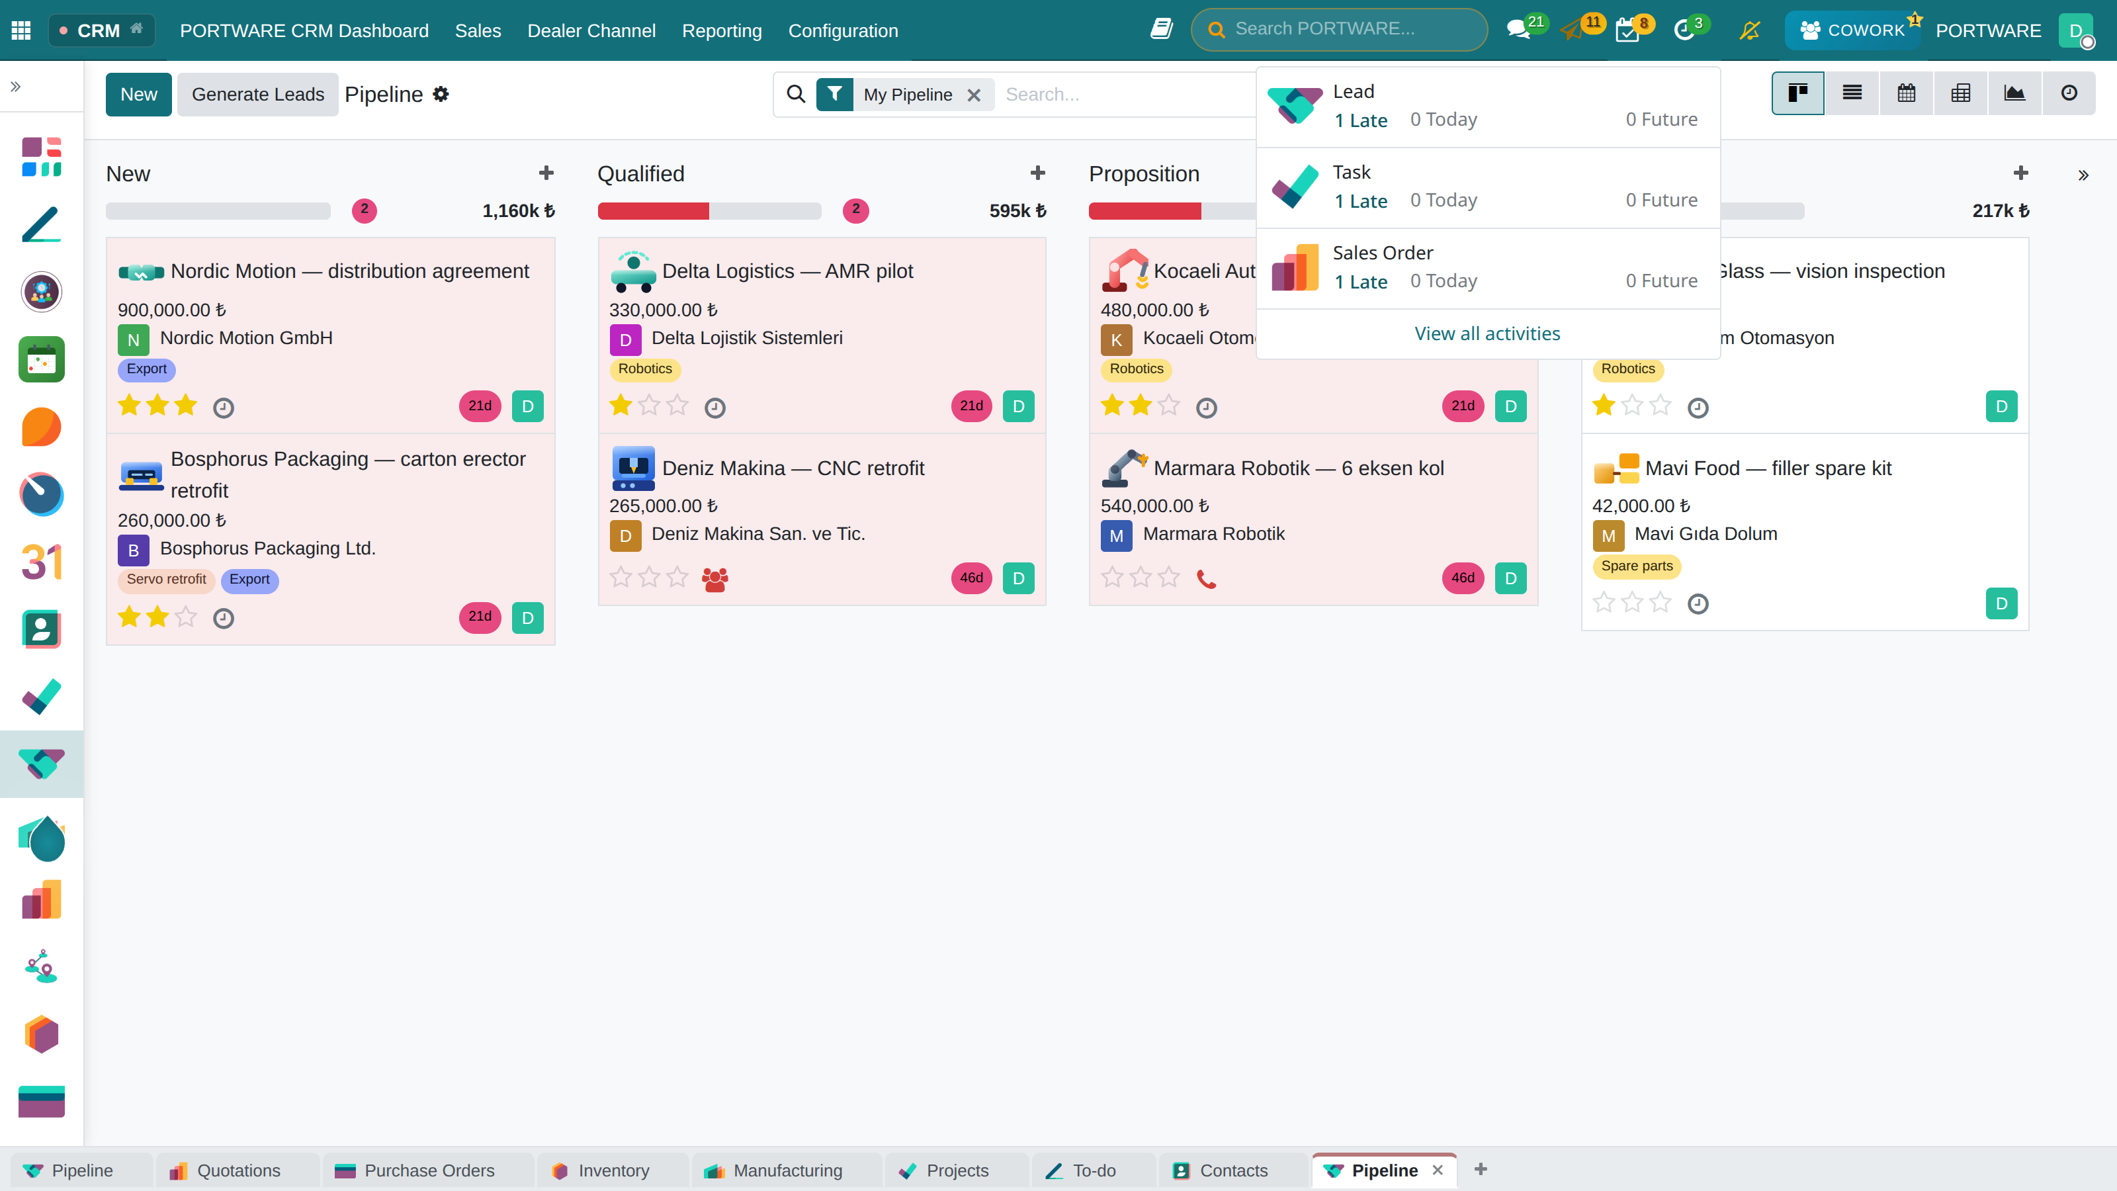The height and width of the screenshot is (1191, 2117).
Task: Open the Calendar app with 31 in the sidebar
Action: coord(41,562)
